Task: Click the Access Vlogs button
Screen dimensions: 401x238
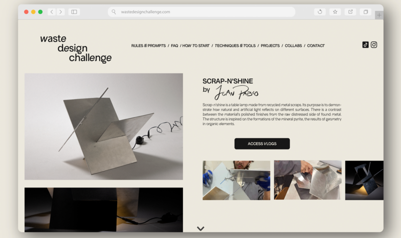Action: click(x=262, y=143)
